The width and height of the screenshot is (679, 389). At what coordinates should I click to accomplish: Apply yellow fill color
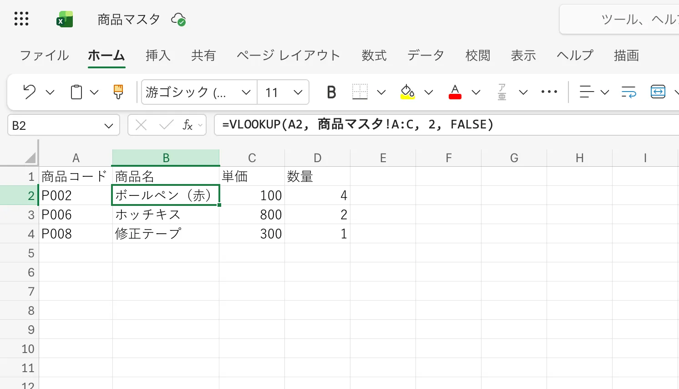[407, 92]
